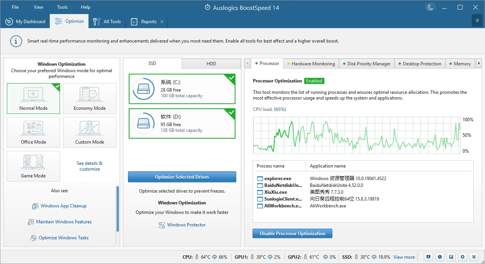Image resolution: width=485 pixels, height=264 pixels.
Task: Click the save icon in status bar
Action: [451, 257]
